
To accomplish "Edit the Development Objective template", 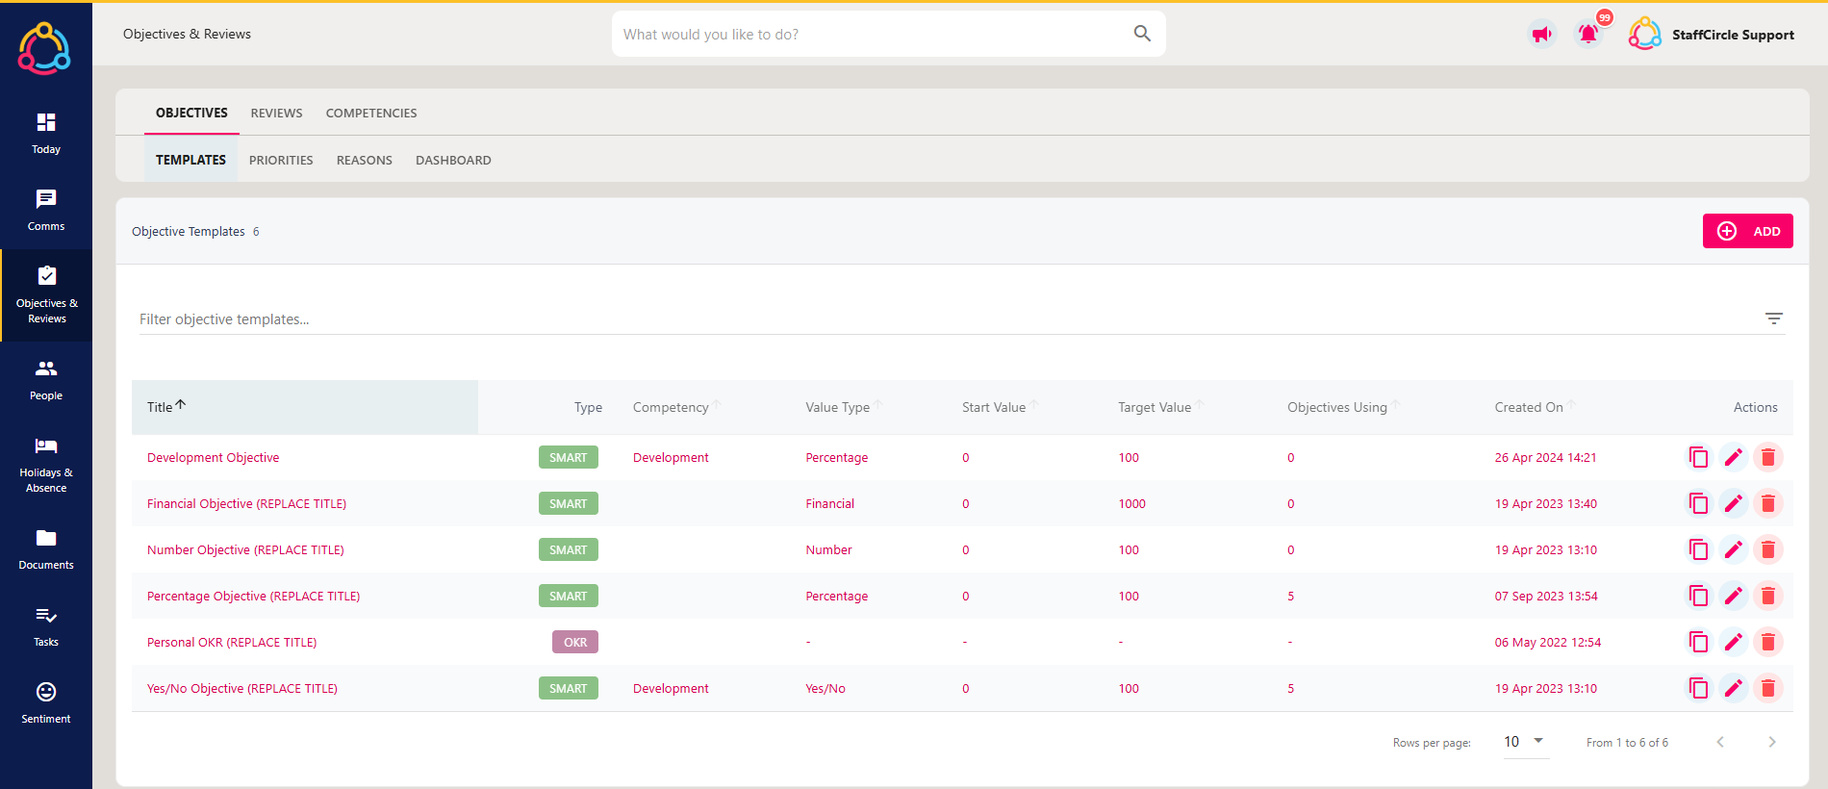I will pyautogui.click(x=1734, y=457).
